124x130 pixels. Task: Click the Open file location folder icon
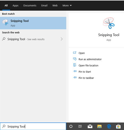pos(75,65)
